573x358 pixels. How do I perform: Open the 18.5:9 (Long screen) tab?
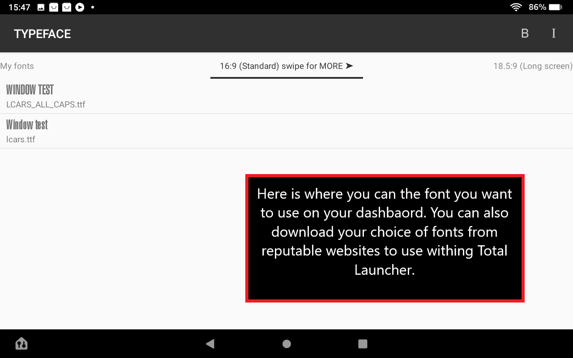pos(533,66)
